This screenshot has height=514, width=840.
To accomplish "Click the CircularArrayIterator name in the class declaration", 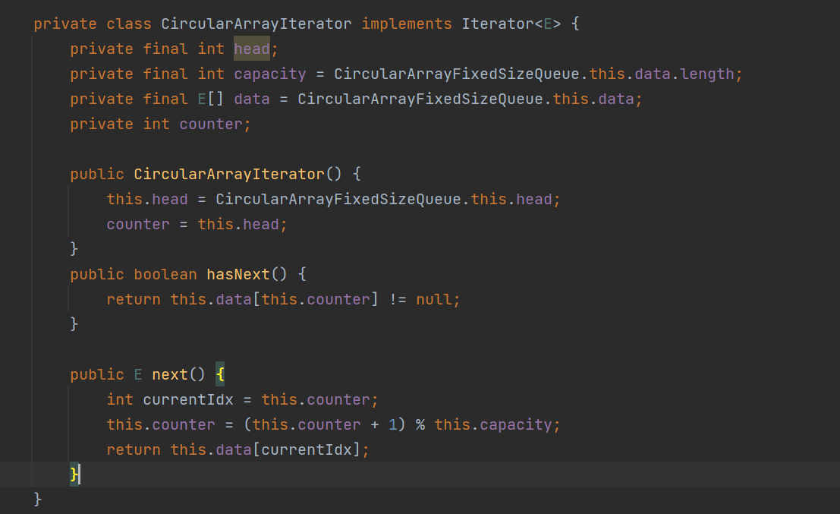I will click(x=256, y=24).
